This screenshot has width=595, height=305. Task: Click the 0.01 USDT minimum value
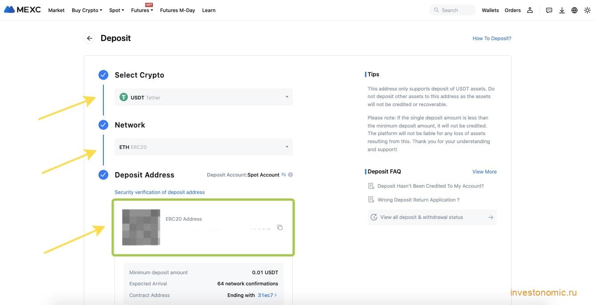[x=265, y=272]
